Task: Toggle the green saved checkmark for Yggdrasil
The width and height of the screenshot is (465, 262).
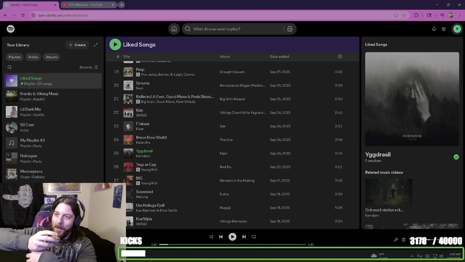Action: (456, 157)
